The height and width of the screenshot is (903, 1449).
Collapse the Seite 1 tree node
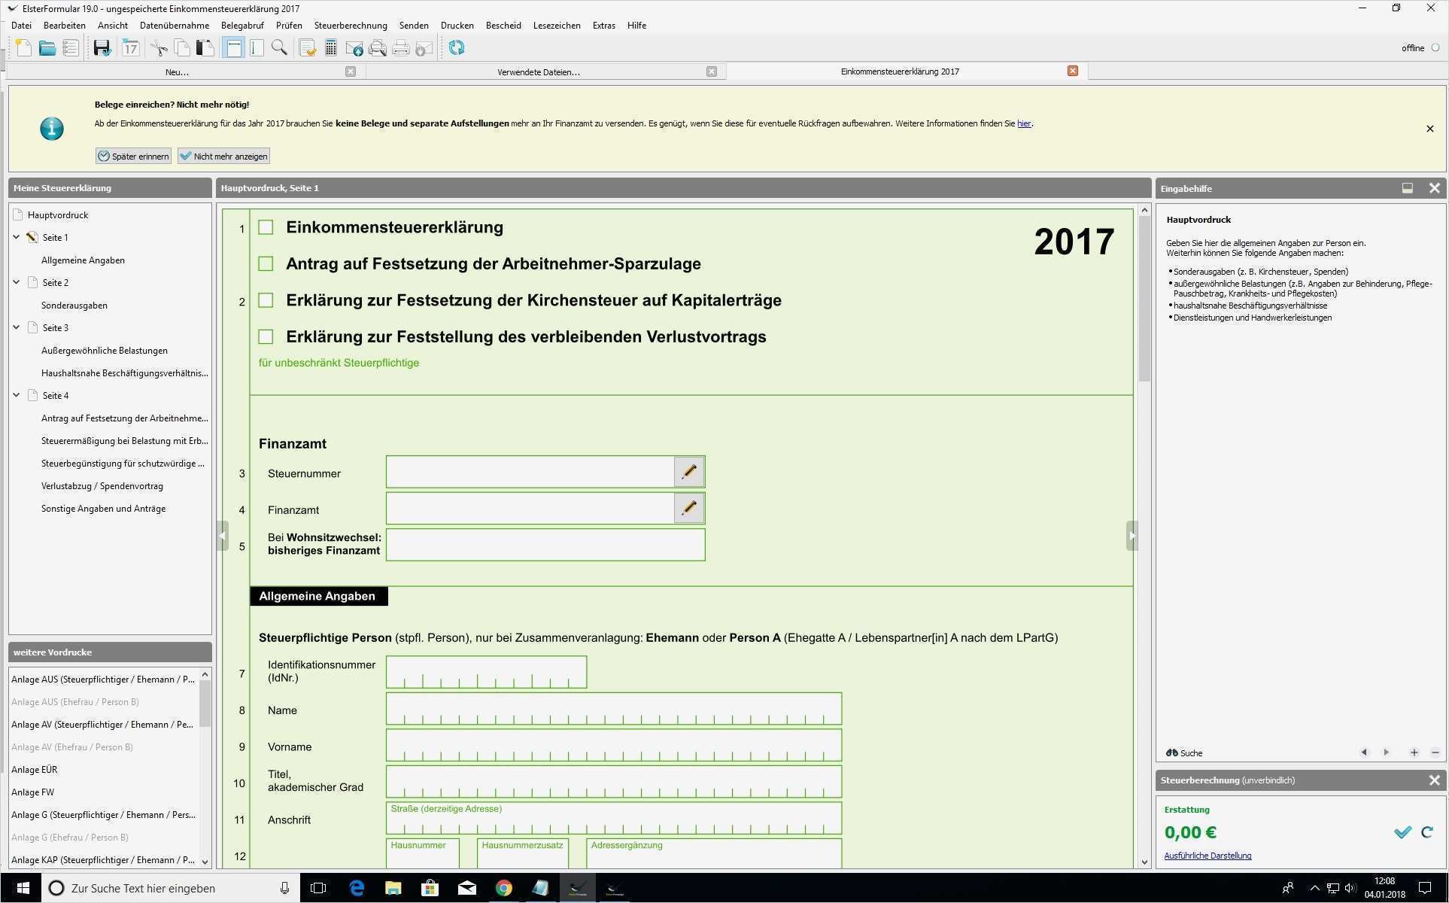pyautogui.click(x=16, y=237)
